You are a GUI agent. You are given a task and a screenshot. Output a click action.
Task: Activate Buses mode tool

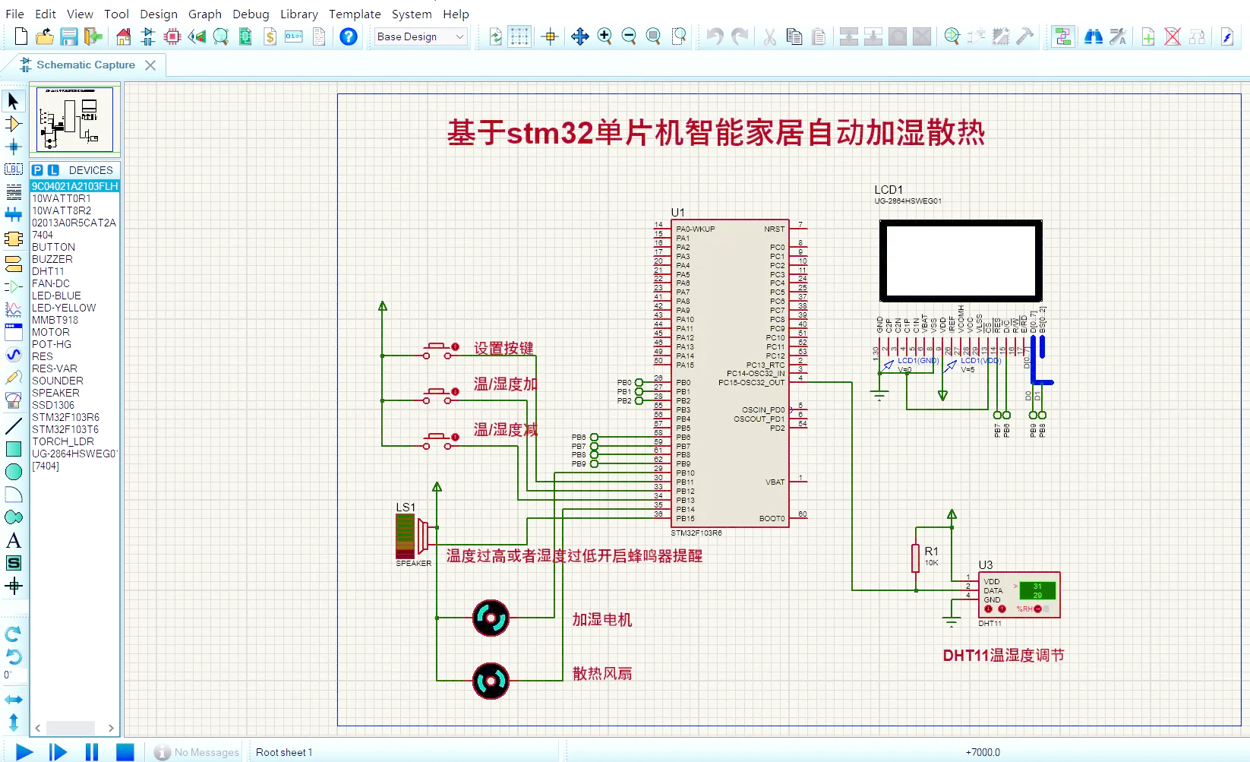14,215
